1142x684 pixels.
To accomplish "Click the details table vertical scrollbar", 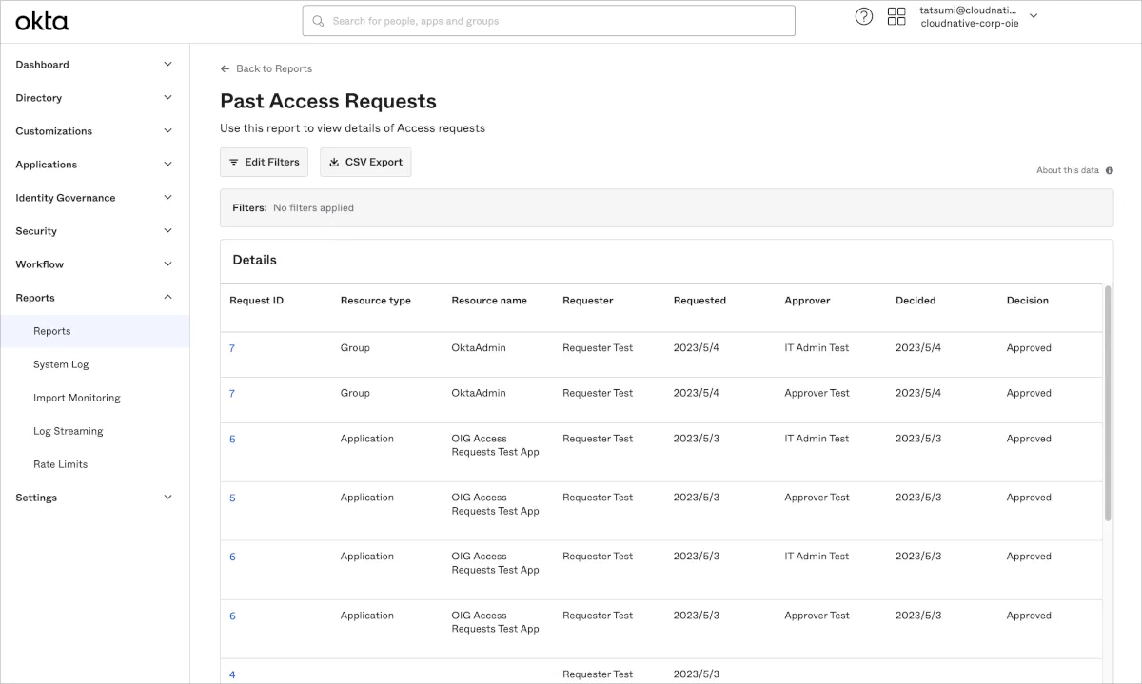I will tap(1107, 403).
